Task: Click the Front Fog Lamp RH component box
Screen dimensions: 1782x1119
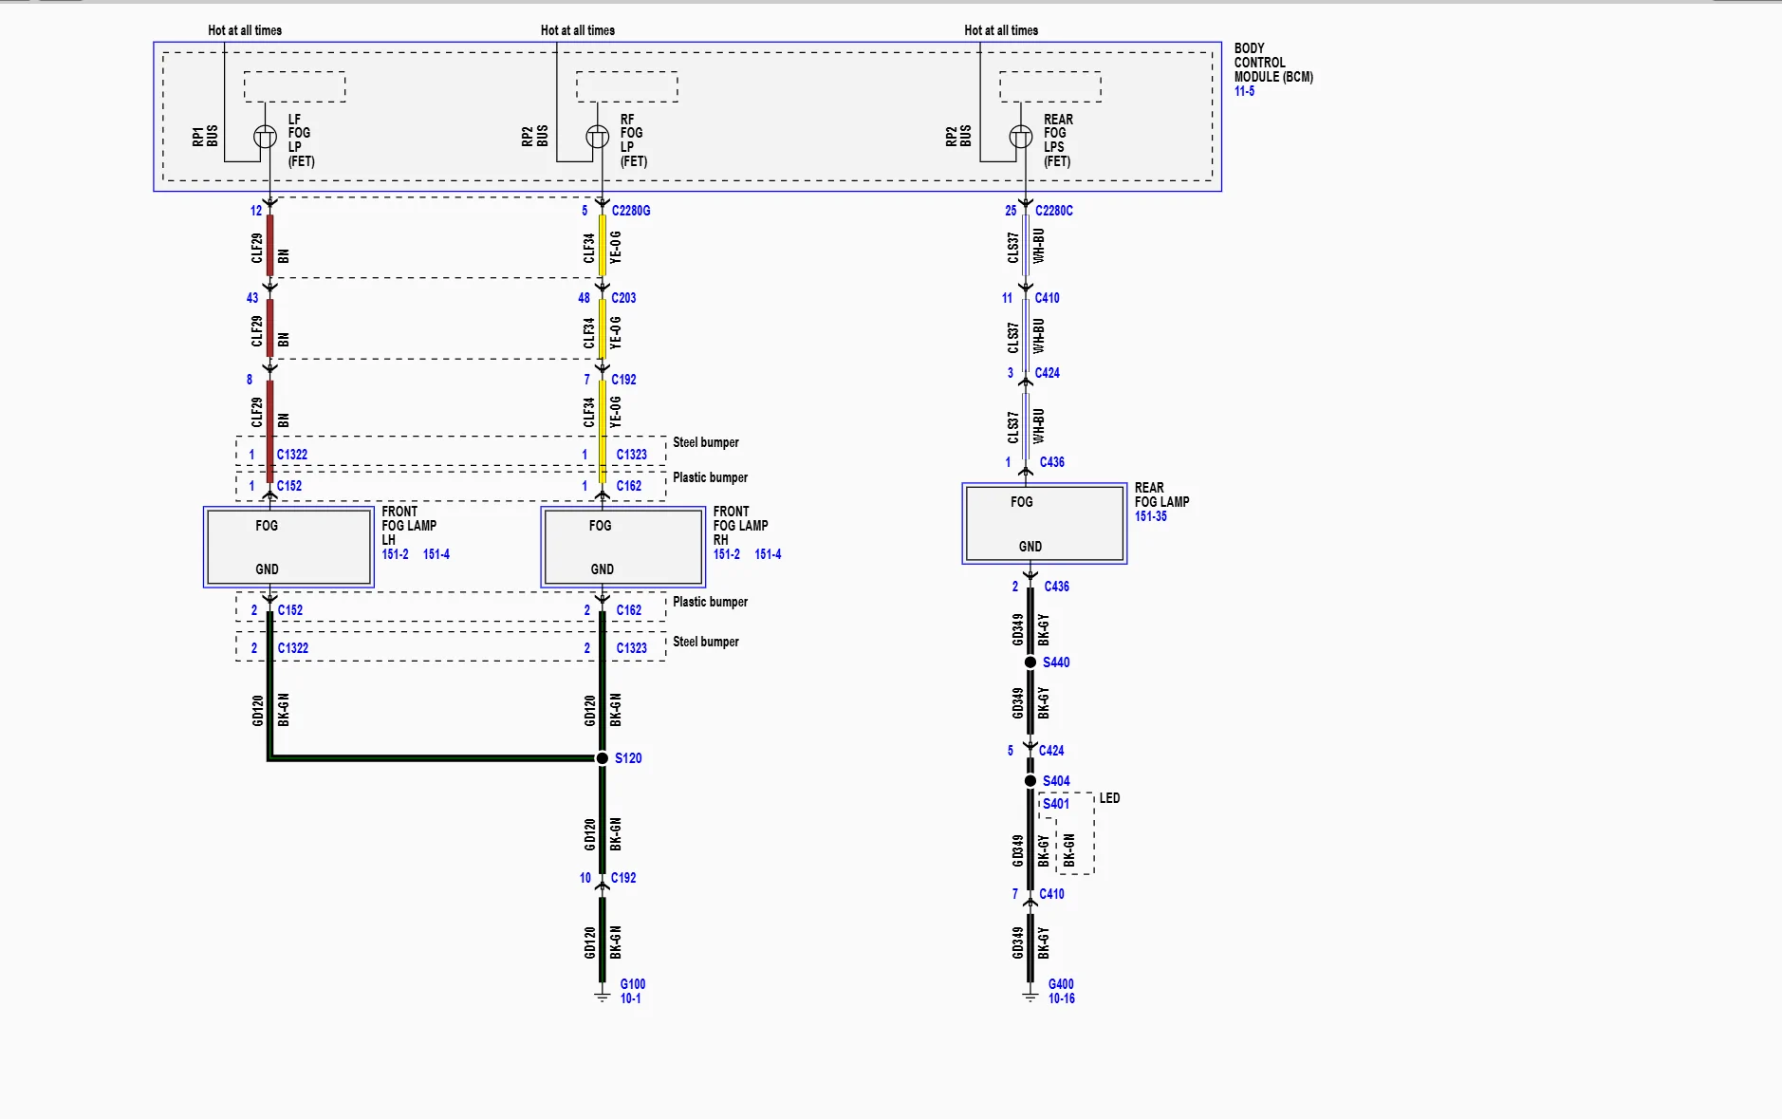Action: 622,547
